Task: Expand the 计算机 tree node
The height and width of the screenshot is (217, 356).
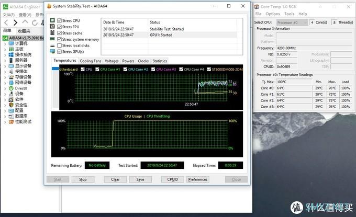Action: click(x=5, y=43)
